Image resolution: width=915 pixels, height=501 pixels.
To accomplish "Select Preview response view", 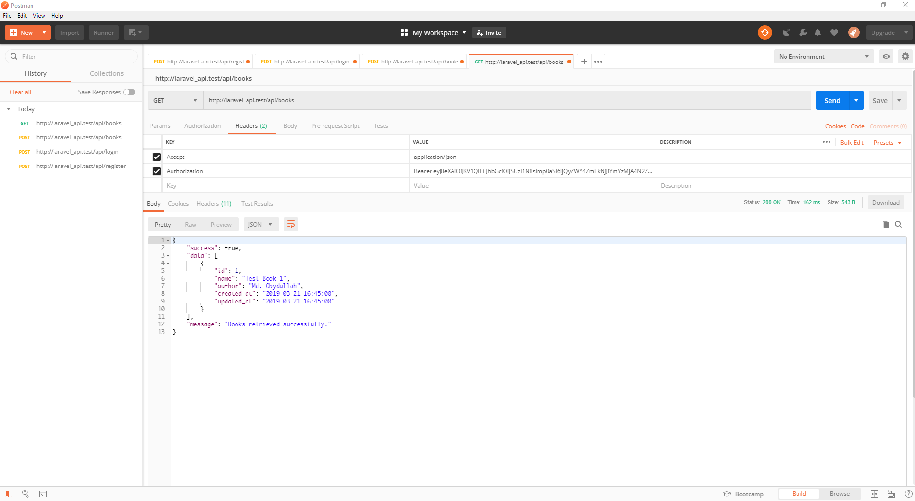I will pyautogui.click(x=221, y=224).
